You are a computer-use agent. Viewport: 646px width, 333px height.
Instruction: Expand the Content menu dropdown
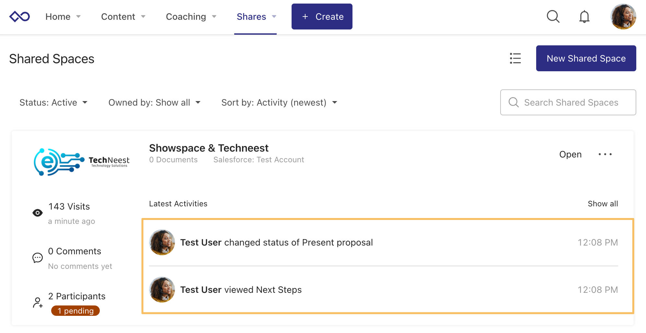click(x=123, y=17)
